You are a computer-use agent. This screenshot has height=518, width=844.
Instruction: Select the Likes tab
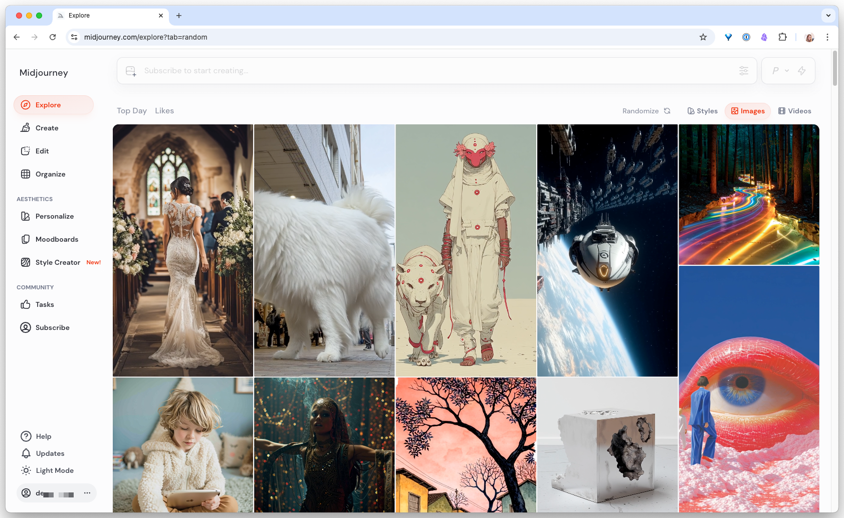(x=164, y=111)
